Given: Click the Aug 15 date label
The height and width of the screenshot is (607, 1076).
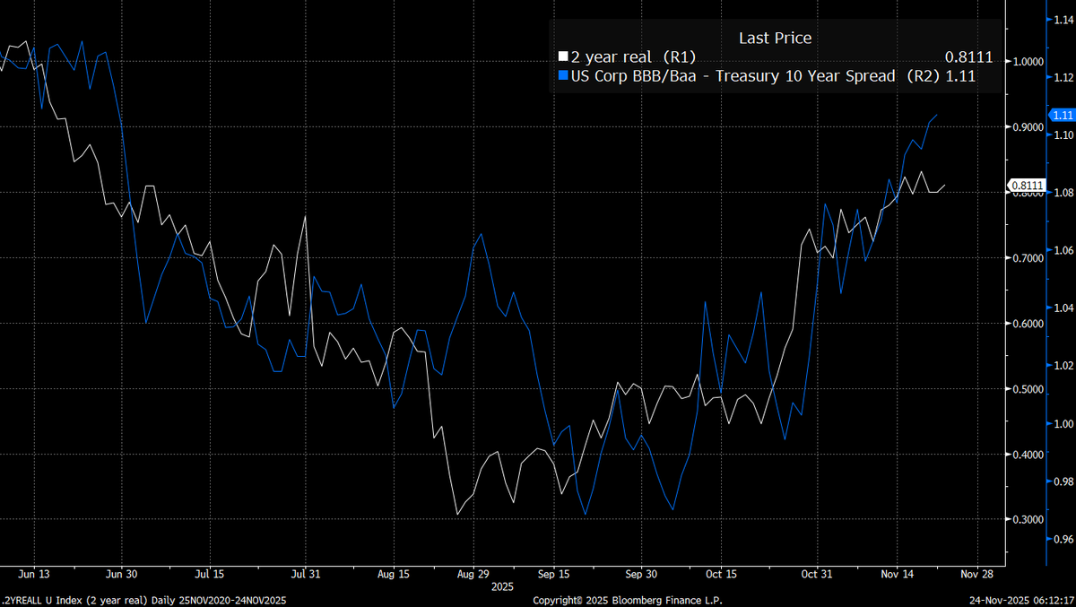Looking at the screenshot, I should 394,575.
